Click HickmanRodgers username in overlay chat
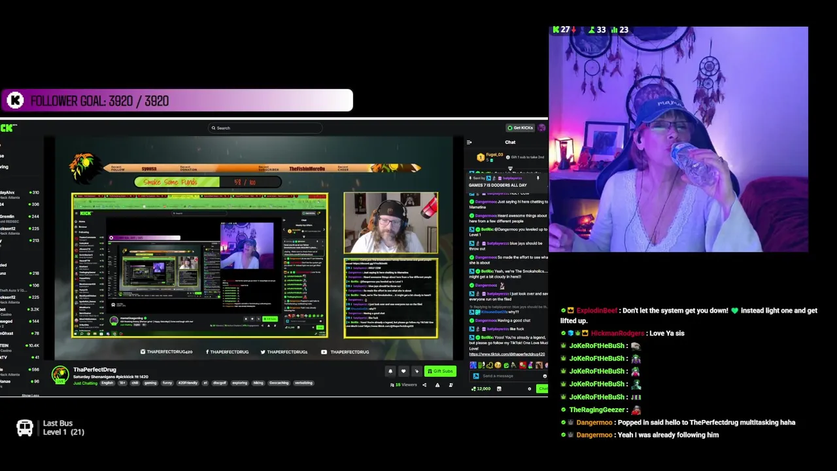This screenshot has height=471, width=837. point(618,334)
